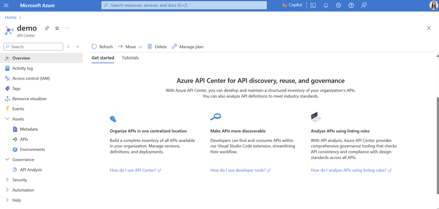Click the main vertical scrollbar
439x209 pixels.
(x=437, y=145)
